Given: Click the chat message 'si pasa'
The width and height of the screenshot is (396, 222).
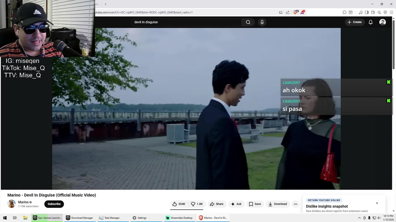Looking at the screenshot, I should (292, 109).
